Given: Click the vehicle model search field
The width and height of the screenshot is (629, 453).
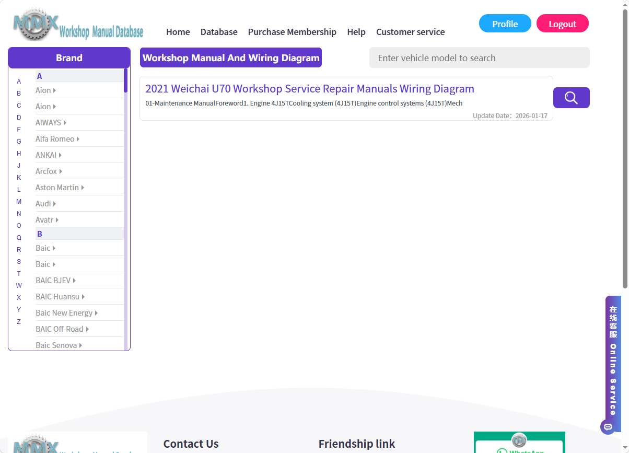Looking at the screenshot, I should coord(480,57).
